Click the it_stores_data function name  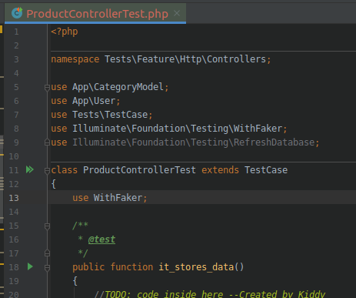pos(196,267)
